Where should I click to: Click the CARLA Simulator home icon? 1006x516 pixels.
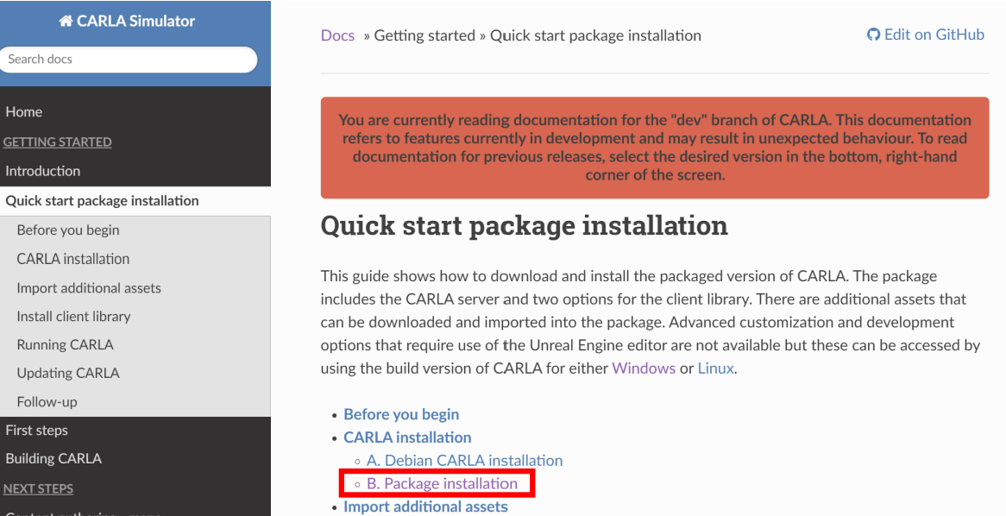66,22
